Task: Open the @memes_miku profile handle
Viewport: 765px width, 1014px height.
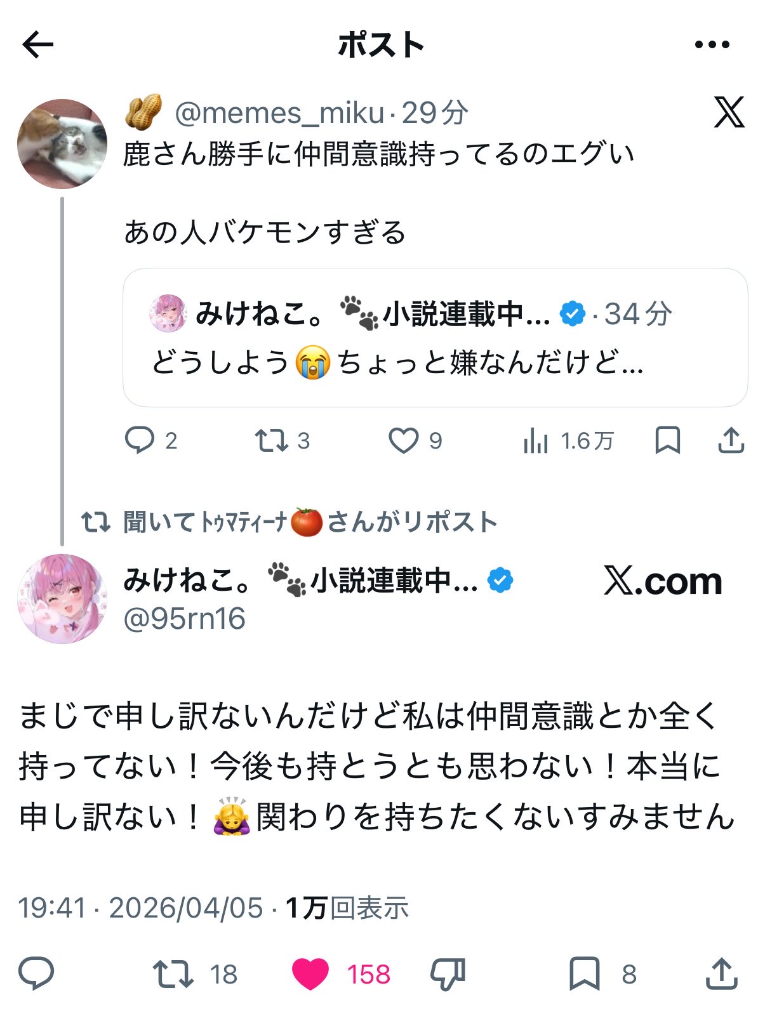Action: (x=279, y=114)
